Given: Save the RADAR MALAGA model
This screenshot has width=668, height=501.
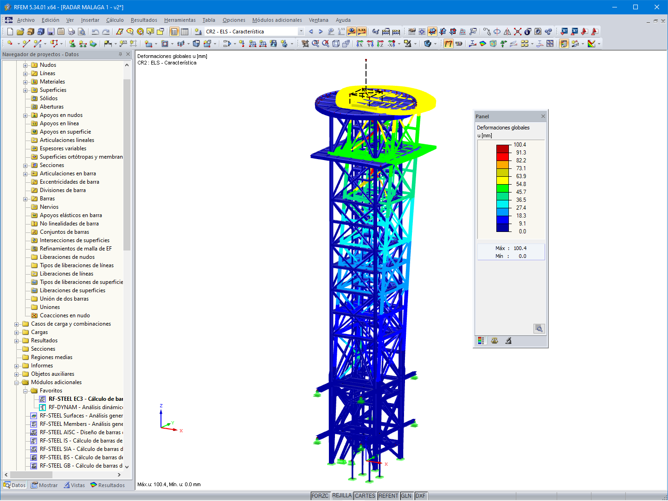Looking at the screenshot, I should [51, 32].
